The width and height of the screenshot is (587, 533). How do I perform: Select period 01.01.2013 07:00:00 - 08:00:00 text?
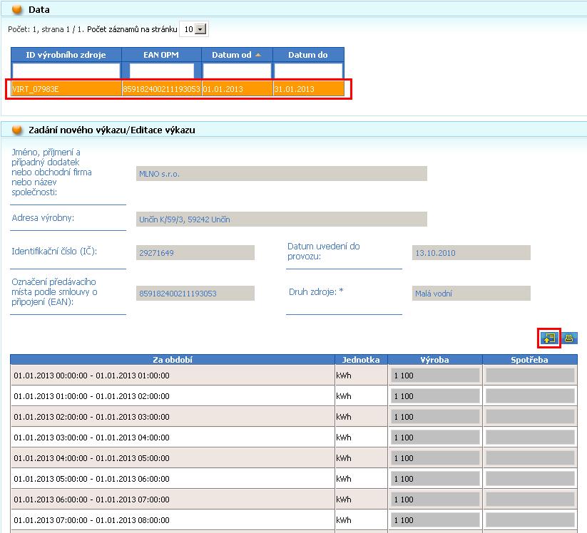click(x=92, y=520)
